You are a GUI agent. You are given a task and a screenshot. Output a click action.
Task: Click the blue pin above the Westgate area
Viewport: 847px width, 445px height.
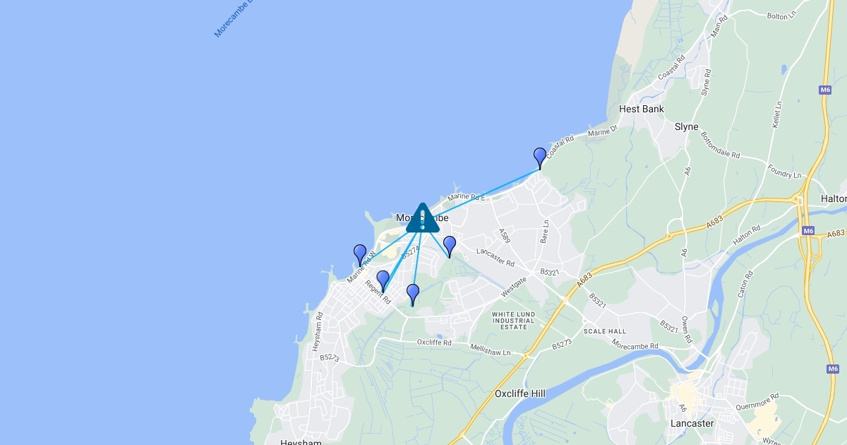(x=413, y=294)
